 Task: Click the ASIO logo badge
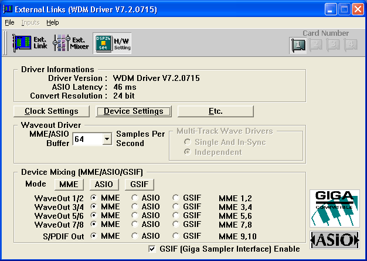click(335, 240)
